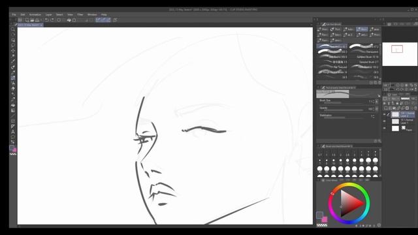Click the Undo arrow in command bar
This screenshot has width=418, height=235.
point(47,20)
